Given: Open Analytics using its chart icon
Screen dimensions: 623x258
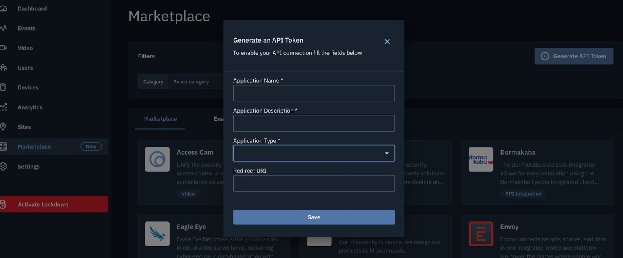Looking at the screenshot, I should click(3, 107).
